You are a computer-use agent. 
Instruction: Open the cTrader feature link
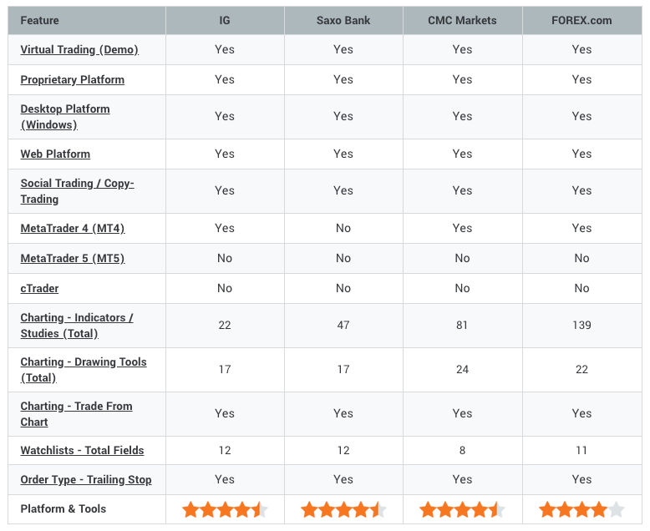point(39,288)
